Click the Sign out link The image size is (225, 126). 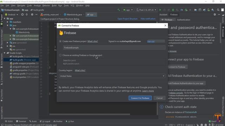tap(151, 41)
